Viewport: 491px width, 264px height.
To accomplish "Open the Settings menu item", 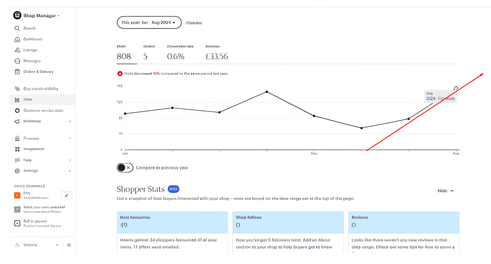I will pyautogui.click(x=31, y=171).
